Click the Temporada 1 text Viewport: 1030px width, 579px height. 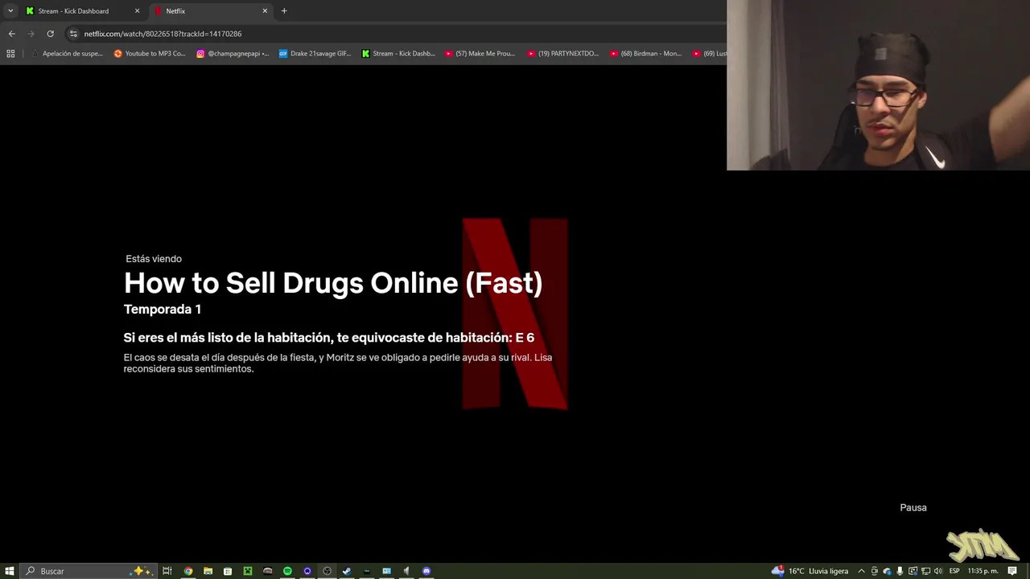coord(163,310)
